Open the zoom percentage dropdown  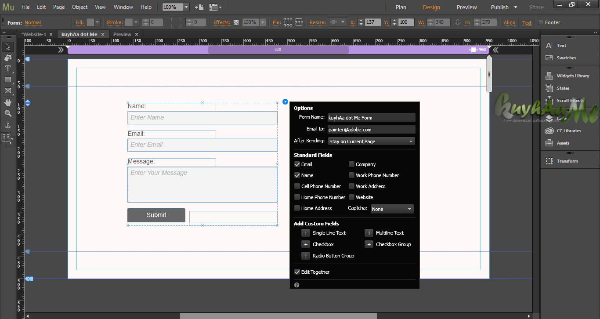[186, 7]
